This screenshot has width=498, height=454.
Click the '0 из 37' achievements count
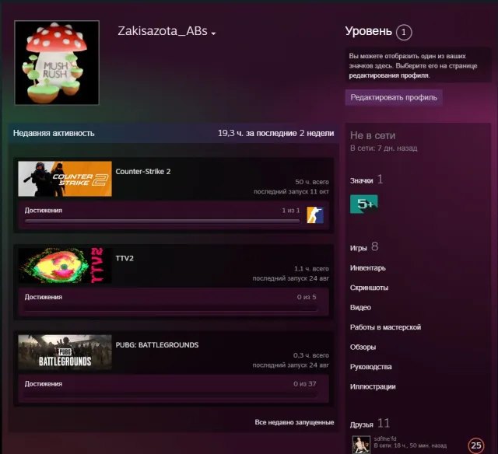[x=304, y=384]
